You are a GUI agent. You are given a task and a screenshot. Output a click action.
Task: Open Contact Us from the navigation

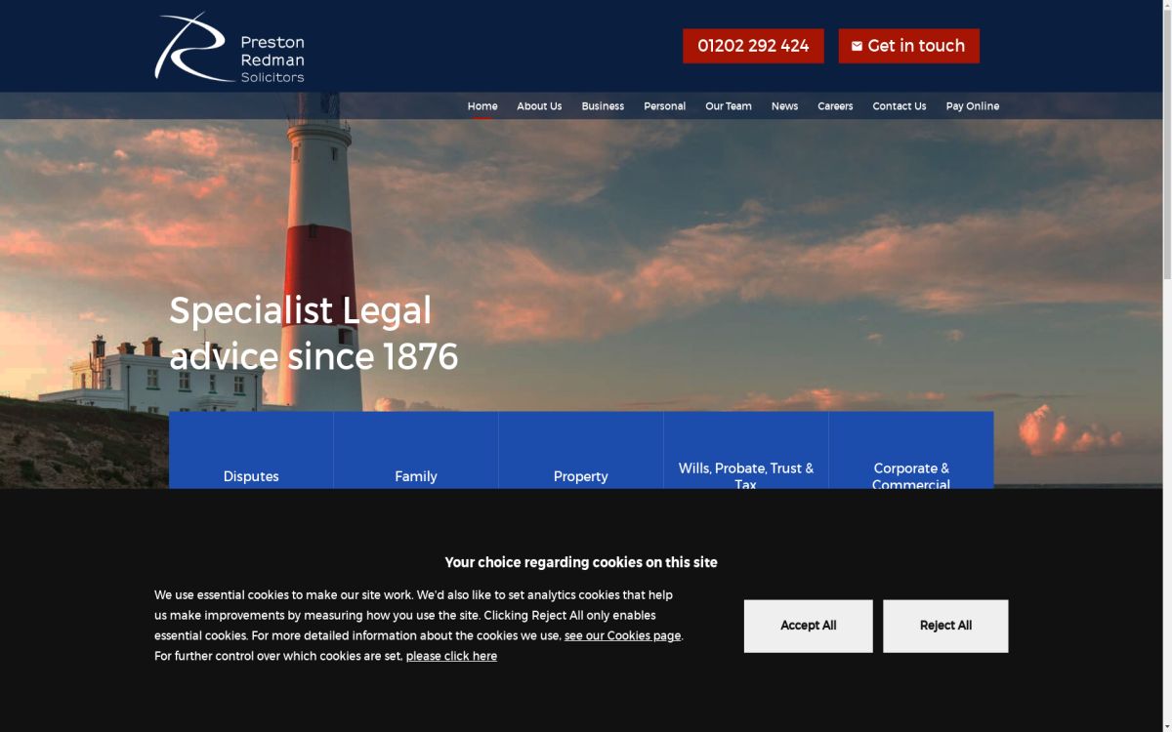pyautogui.click(x=900, y=106)
